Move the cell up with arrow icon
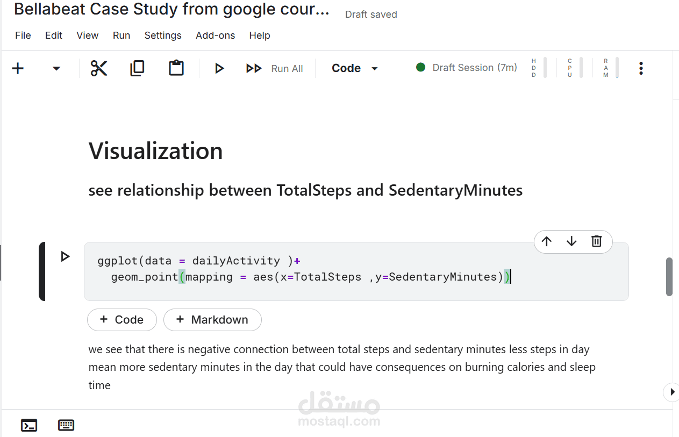The width and height of the screenshot is (679, 437). click(x=547, y=241)
